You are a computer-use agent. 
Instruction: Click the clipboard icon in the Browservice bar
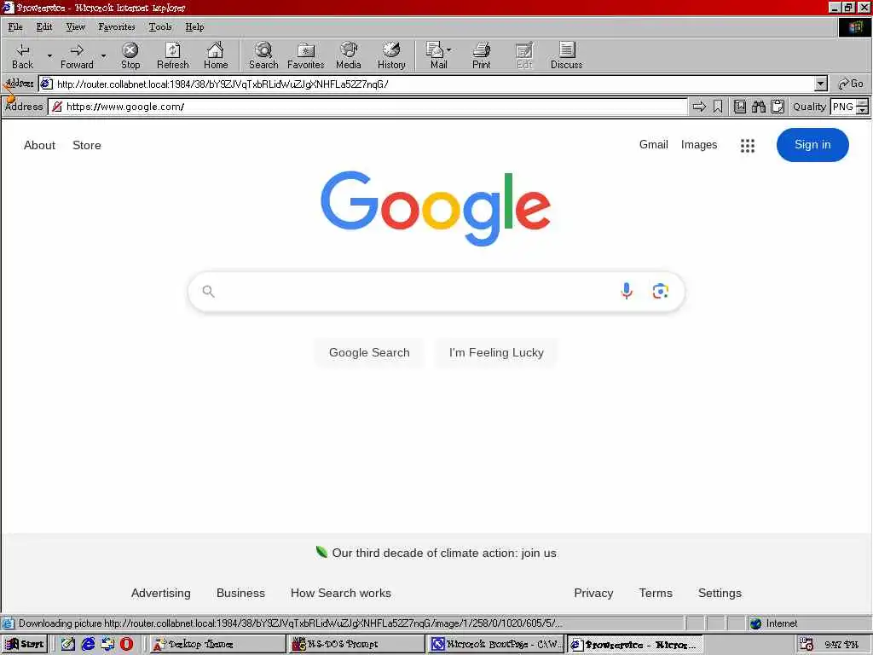coord(778,107)
